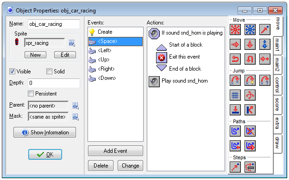Select the <Up> keyboard event
This screenshot has height=180, width=289.
point(115,60)
